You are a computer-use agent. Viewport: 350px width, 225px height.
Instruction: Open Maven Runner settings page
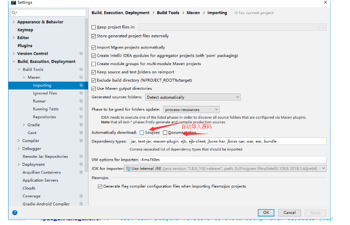pos(39,101)
